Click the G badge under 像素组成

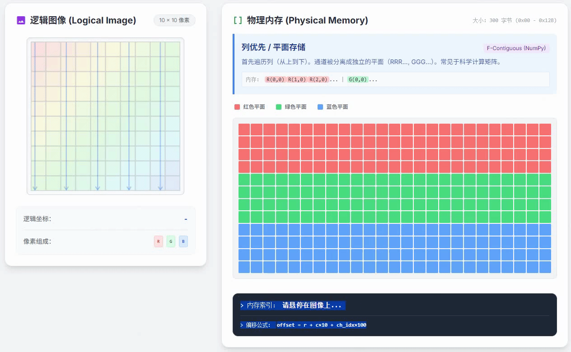171,241
